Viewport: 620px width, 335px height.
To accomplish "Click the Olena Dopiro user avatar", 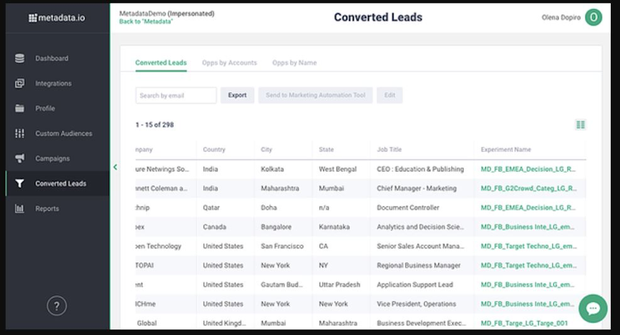I will coord(593,17).
